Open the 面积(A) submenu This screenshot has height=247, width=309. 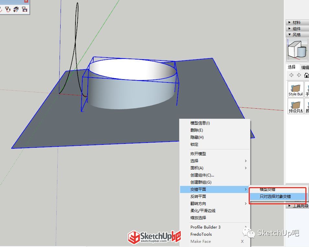[215, 168]
